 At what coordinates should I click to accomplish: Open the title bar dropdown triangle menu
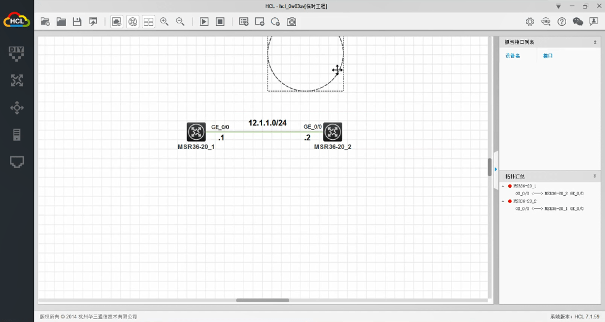pyautogui.click(x=558, y=6)
